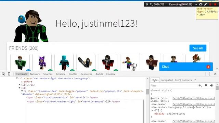Click the display: inline-block declaration
Image resolution: width=219 pixels, height=123 pixels.
tap(170, 114)
